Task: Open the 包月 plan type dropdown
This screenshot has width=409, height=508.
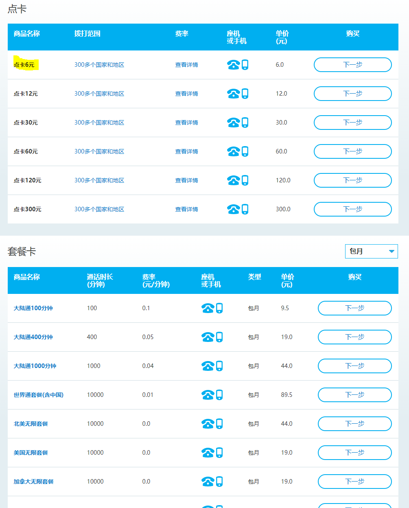Action: click(371, 252)
